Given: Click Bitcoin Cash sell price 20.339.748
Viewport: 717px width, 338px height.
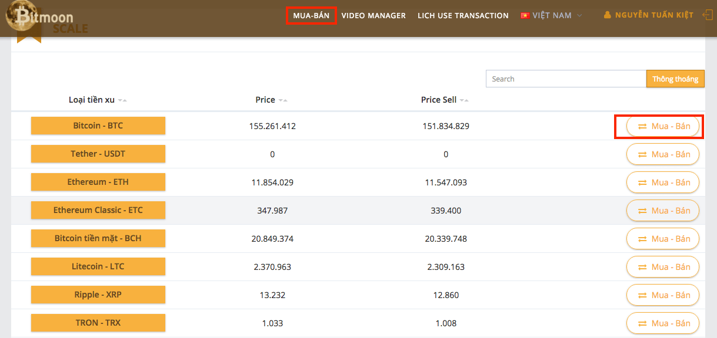Looking at the screenshot, I should point(446,239).
